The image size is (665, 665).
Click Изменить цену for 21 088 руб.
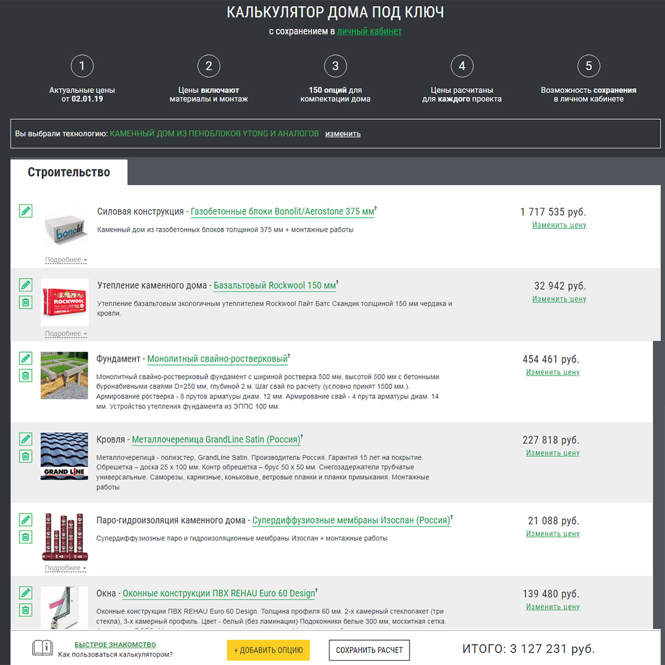[553, 534]
